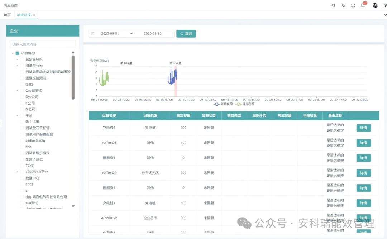Select 山东瑞宸电气科技有限公司 tree item
This screenshot has height=239, width=387.
(46, 197)
